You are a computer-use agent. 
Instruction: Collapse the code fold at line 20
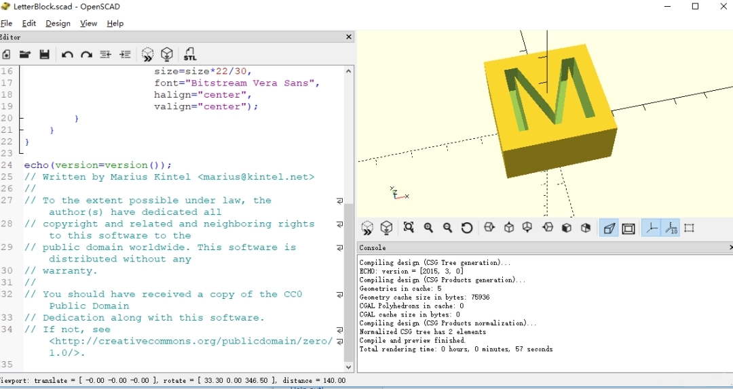pos(20,118)
